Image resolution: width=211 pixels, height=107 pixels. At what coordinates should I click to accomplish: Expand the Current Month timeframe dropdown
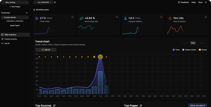pos(15,17)
